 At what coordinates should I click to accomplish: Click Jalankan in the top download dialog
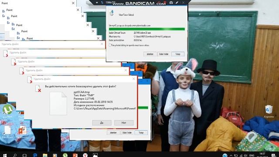(150, 54)
